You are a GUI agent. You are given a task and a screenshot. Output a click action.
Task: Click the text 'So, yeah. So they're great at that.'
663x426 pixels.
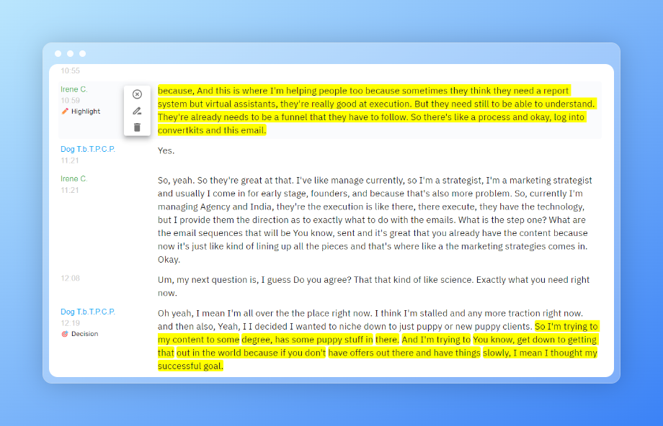point(226,181)
